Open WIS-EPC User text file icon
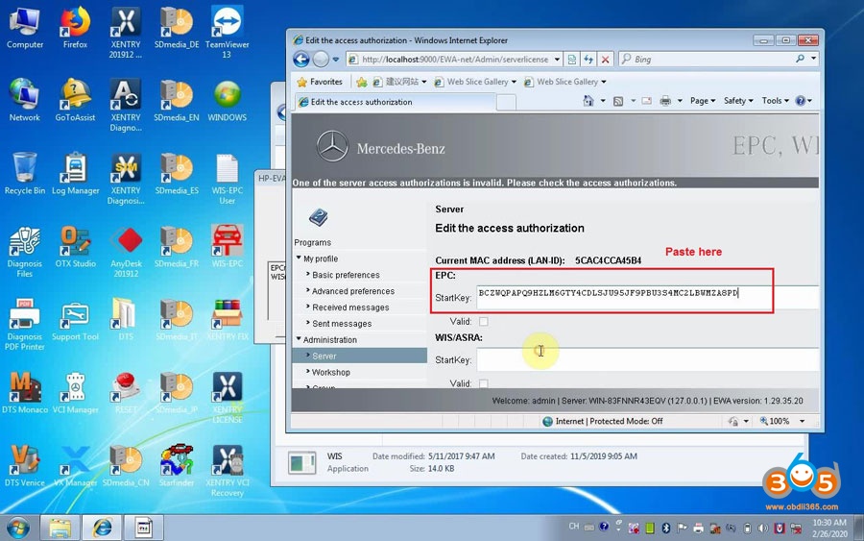 coord(227,180)
